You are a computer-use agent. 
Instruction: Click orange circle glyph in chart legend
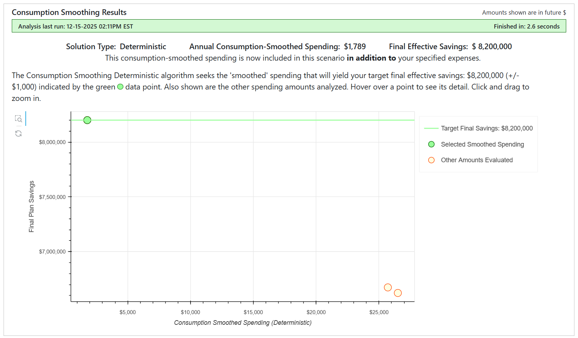click(431, 160)
